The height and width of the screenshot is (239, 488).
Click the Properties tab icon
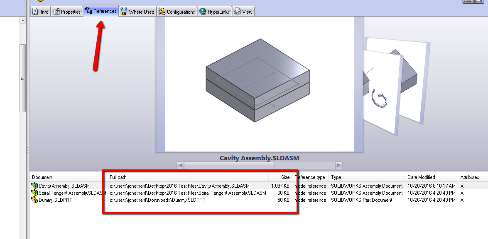pyautogui.click(x=56, y=12)
